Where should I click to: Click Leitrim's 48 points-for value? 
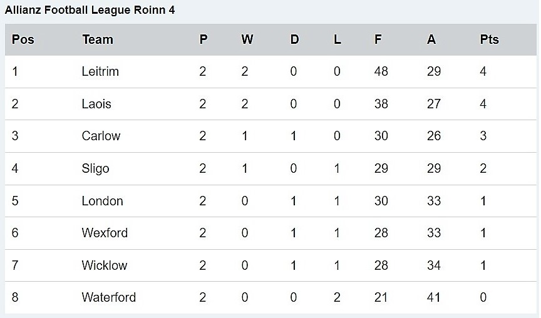click(381, 71)
